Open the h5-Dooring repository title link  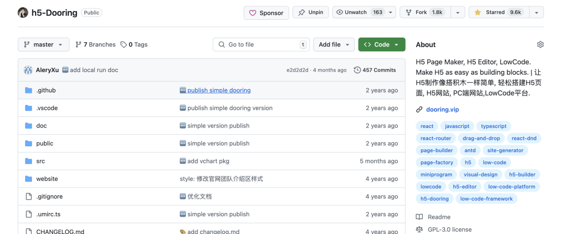tap(55, 13)
